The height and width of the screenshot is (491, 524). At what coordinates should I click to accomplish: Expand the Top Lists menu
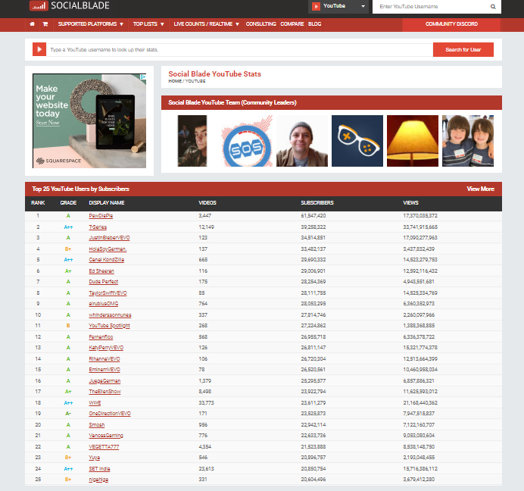(148, 24)
